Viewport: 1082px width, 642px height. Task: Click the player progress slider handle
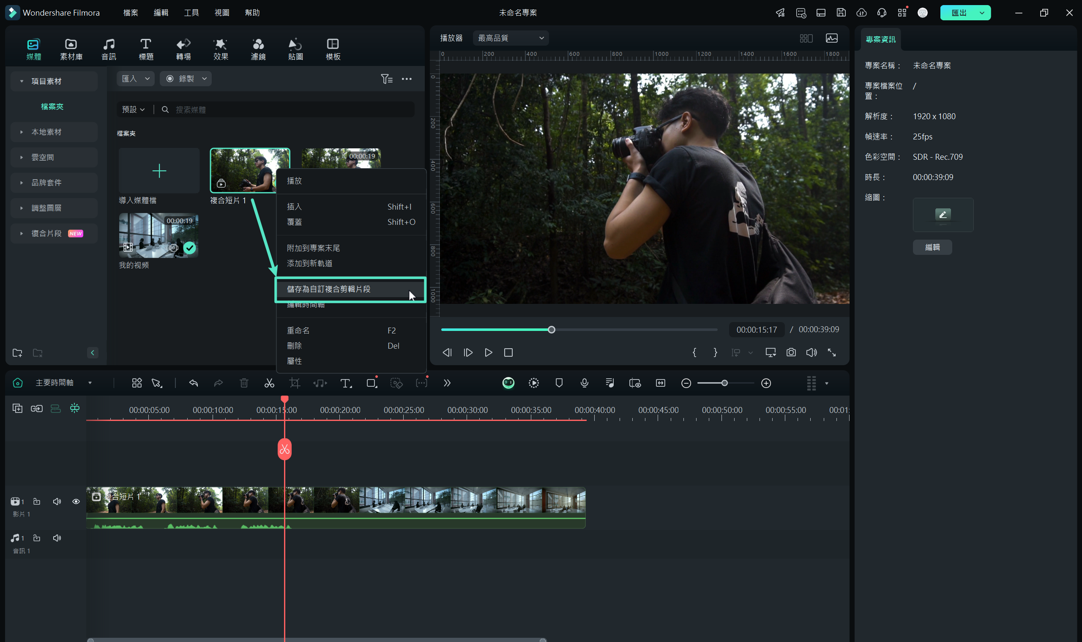tap(551, 330)
